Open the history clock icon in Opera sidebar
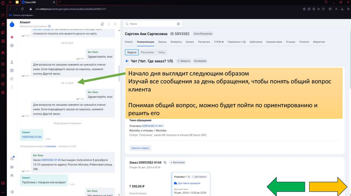Viewport: 351px width, 196px height. (x=3, y=75)
